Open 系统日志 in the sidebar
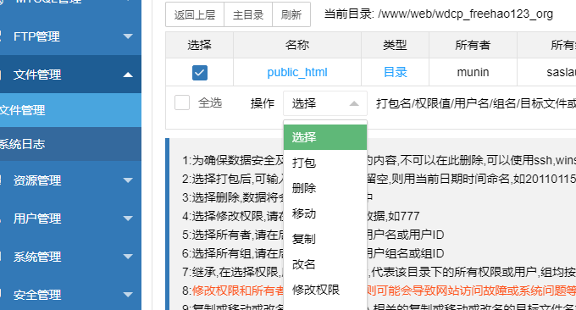Image resolution: width=576 pixels, height=310 pixels. pos(70,144)
